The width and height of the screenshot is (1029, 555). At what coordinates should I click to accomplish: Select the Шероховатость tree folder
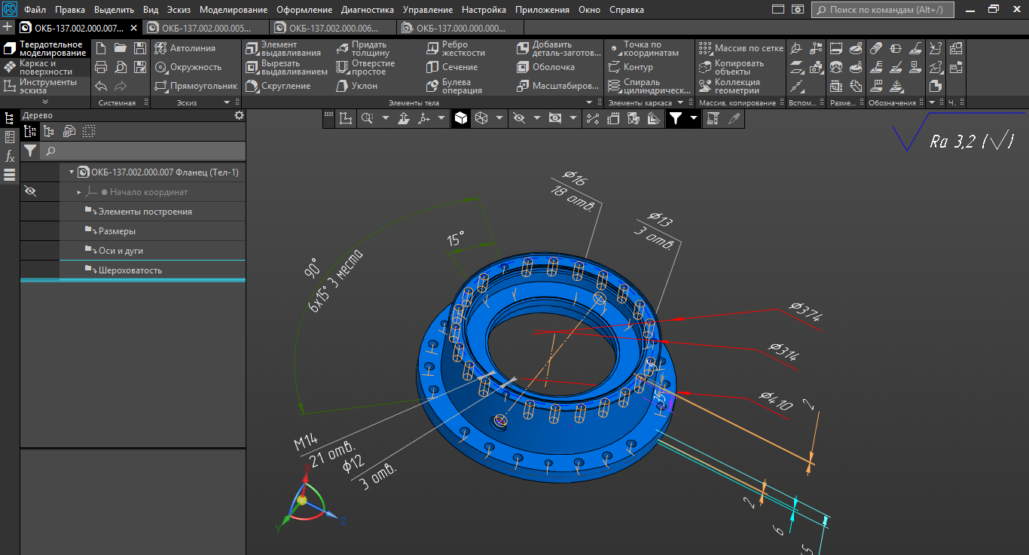pos(130,270)
